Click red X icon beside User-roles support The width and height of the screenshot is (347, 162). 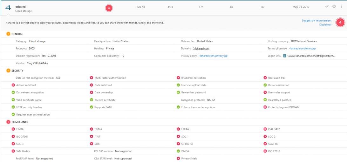coord(265,92)
